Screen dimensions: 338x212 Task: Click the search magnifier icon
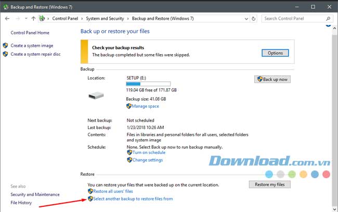point(328,19)
